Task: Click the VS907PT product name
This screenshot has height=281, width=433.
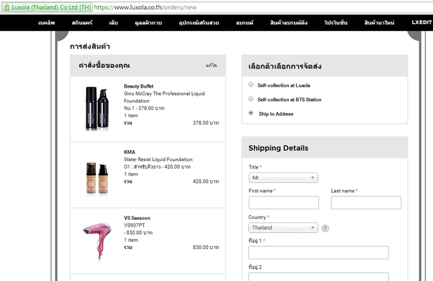Action: [134, 225]
